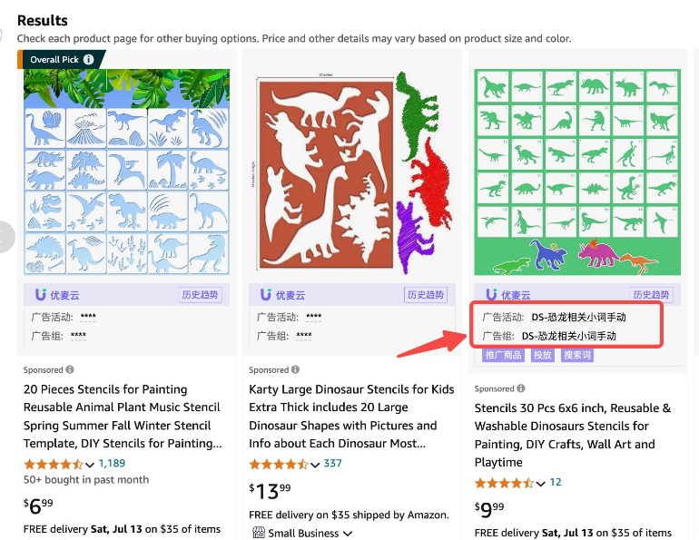Click the Small Business badge icon
Viewport: 699px width, 540px height.
tap(259, 533)
